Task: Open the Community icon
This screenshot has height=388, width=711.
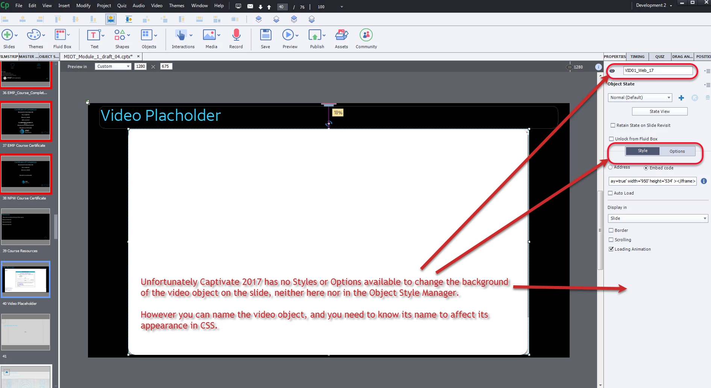Action: click(x=366, y=35)
